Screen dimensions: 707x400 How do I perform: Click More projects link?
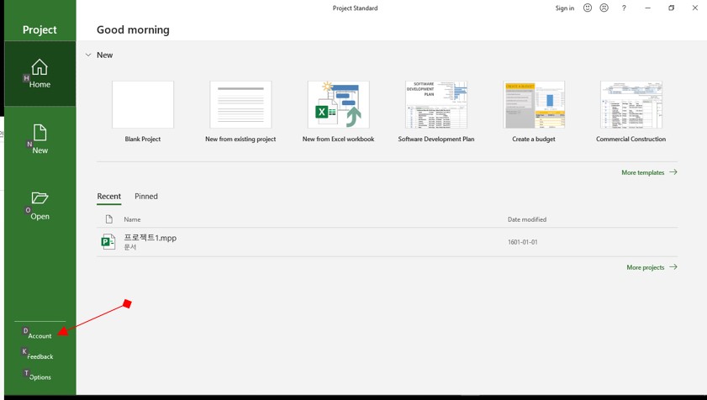[652, 267]
